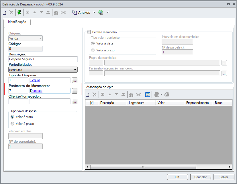237x184 pixels.
Task: Click the puzzle piece processes icon
Action: click(156, 94)
